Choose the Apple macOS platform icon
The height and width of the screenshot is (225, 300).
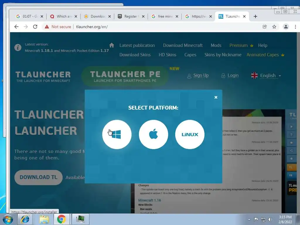coord(153,134)
